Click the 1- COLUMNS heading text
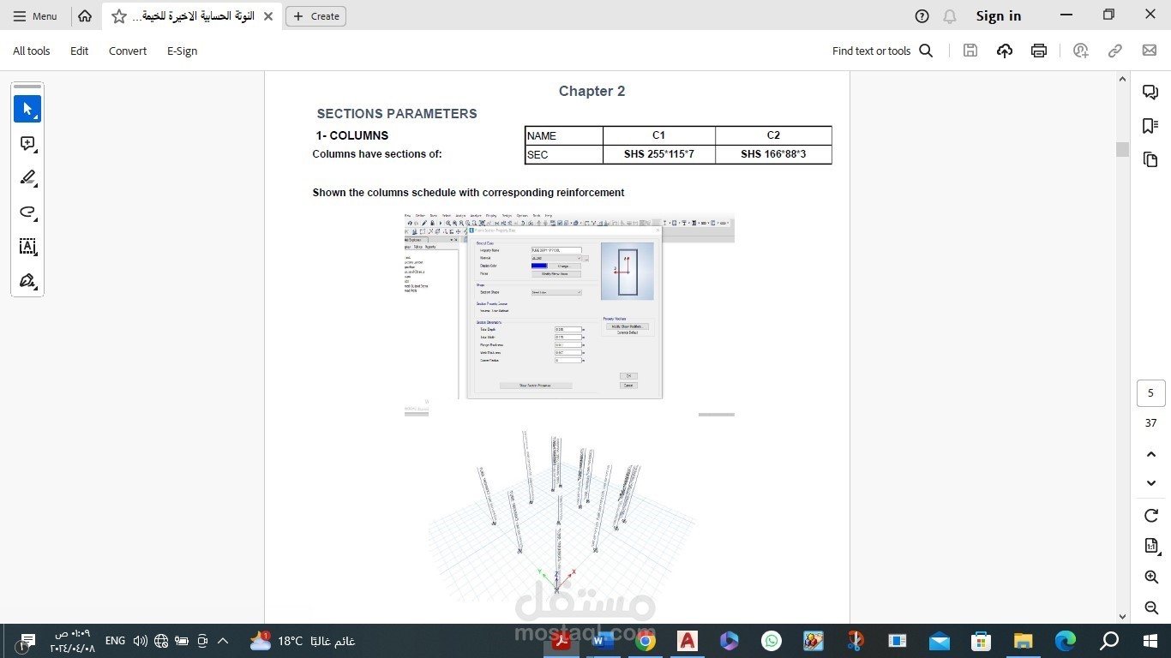This screenshot has height=658, width=1171. coord(352,135)
